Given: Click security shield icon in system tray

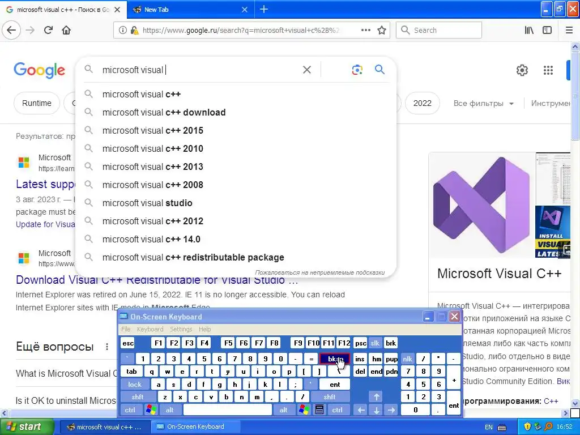Looking at the screenshot, I should click(527, 427).
